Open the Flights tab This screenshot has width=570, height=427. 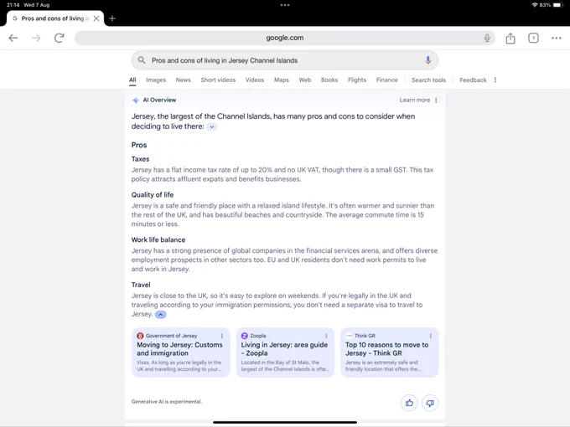[x=357, y=80]
